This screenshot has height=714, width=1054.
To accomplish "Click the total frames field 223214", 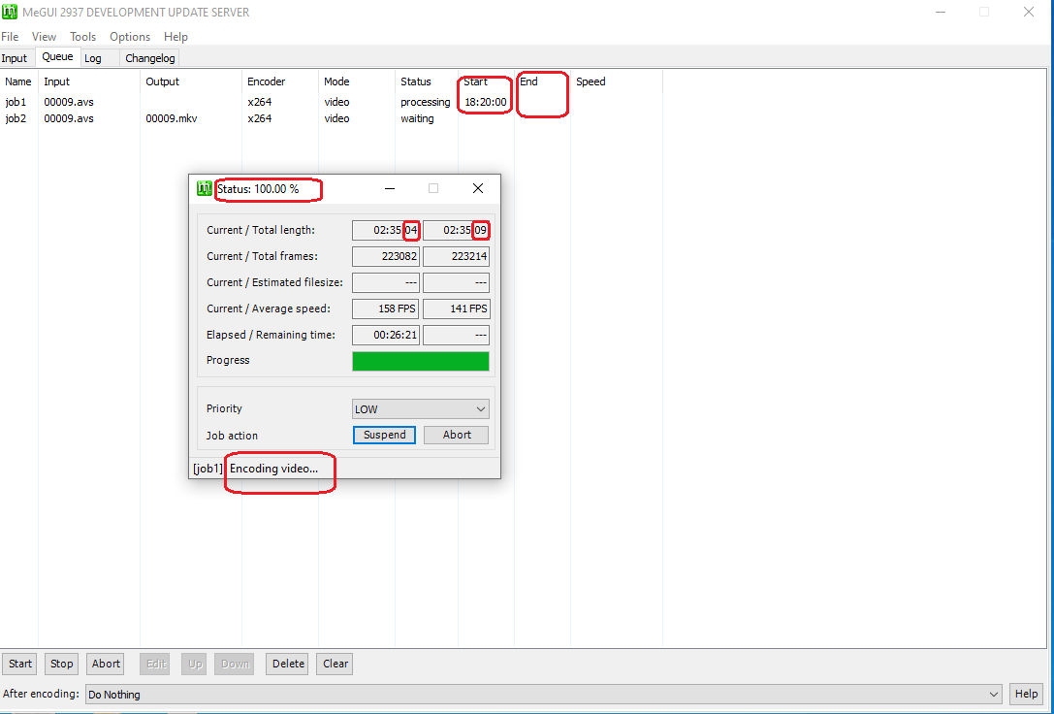I will coord(456,256).
